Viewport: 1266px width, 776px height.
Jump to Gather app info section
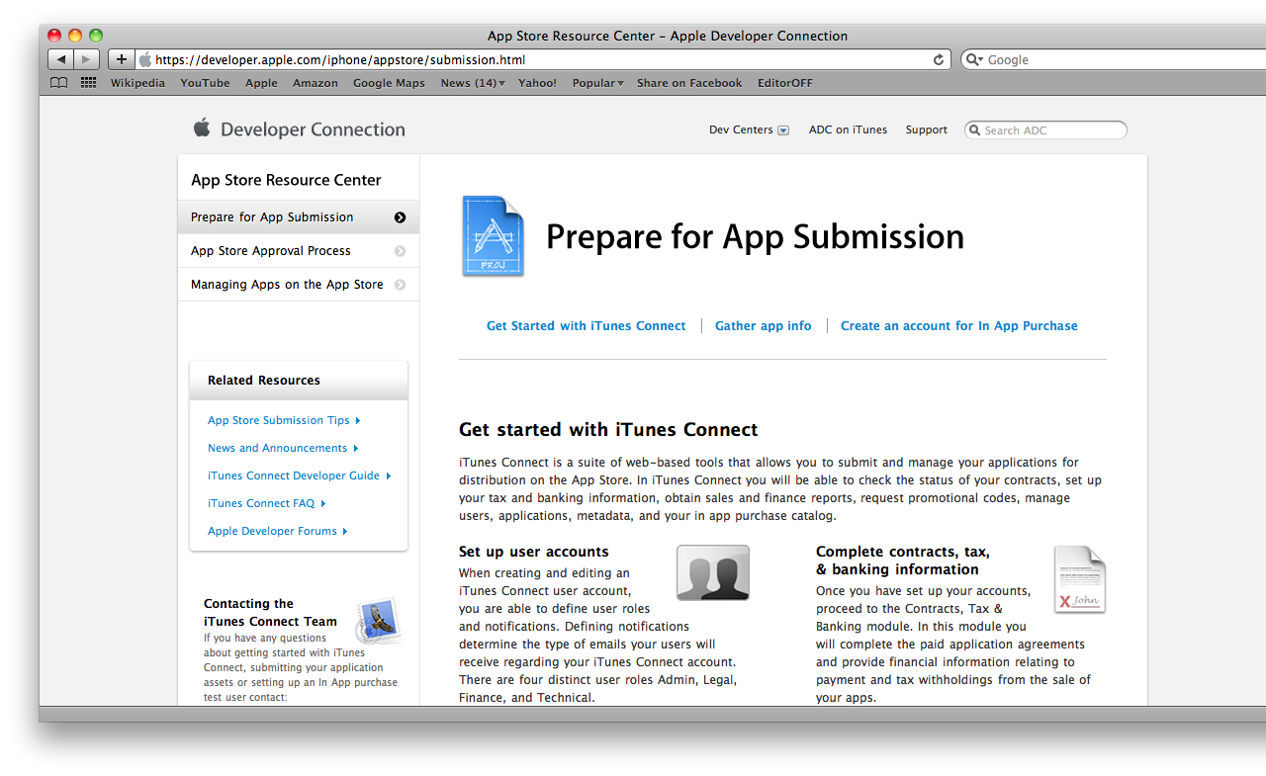763,325
